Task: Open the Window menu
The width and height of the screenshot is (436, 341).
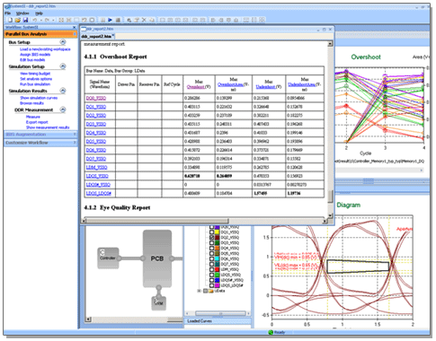Action: coord(22,13)
